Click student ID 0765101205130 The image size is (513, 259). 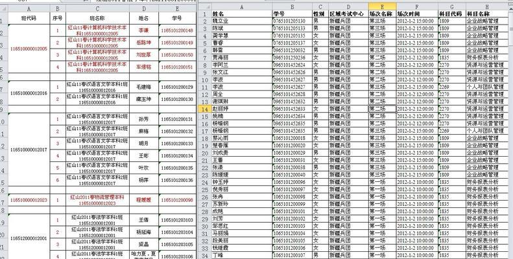(292, 21)
